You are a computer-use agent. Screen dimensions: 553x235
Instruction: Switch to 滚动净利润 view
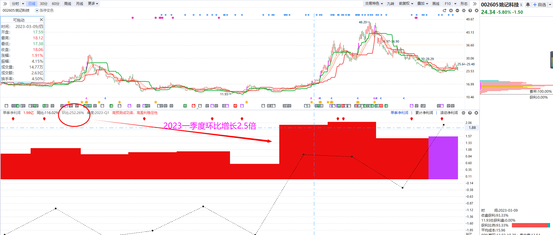pos(449,113)
